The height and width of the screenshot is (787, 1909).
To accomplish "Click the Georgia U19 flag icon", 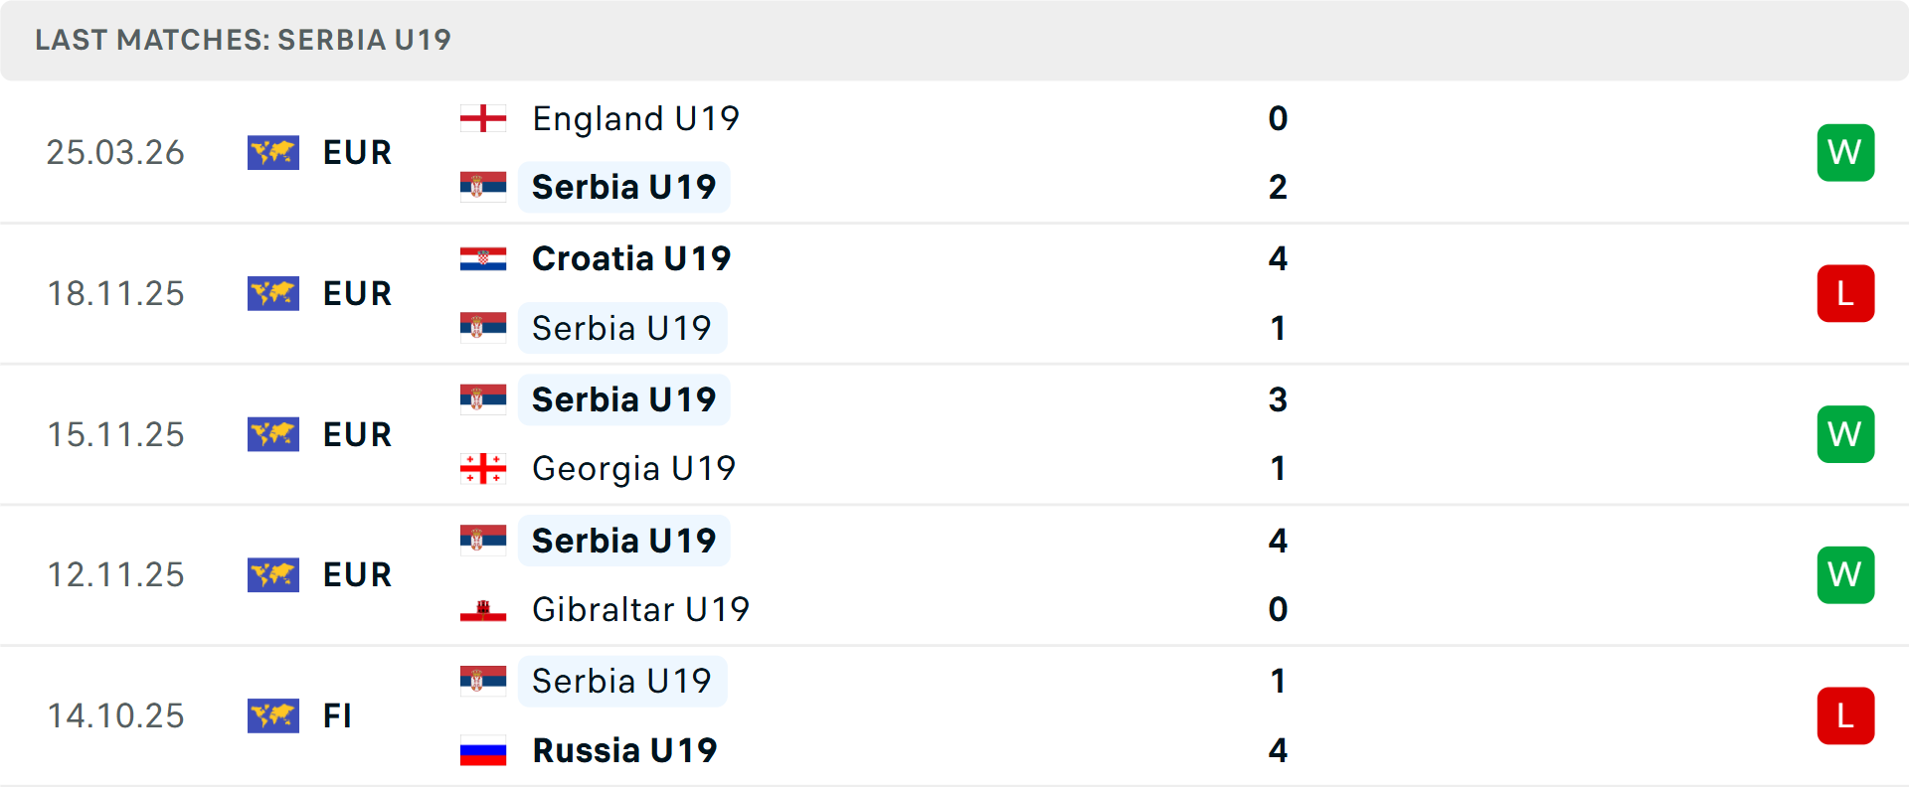I will (x=483, y=468).
